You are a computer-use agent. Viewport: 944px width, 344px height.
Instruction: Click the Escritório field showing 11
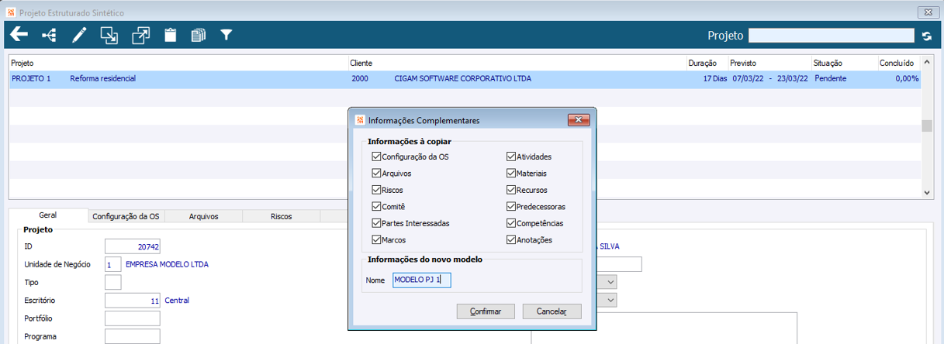[x=133, y=300]
